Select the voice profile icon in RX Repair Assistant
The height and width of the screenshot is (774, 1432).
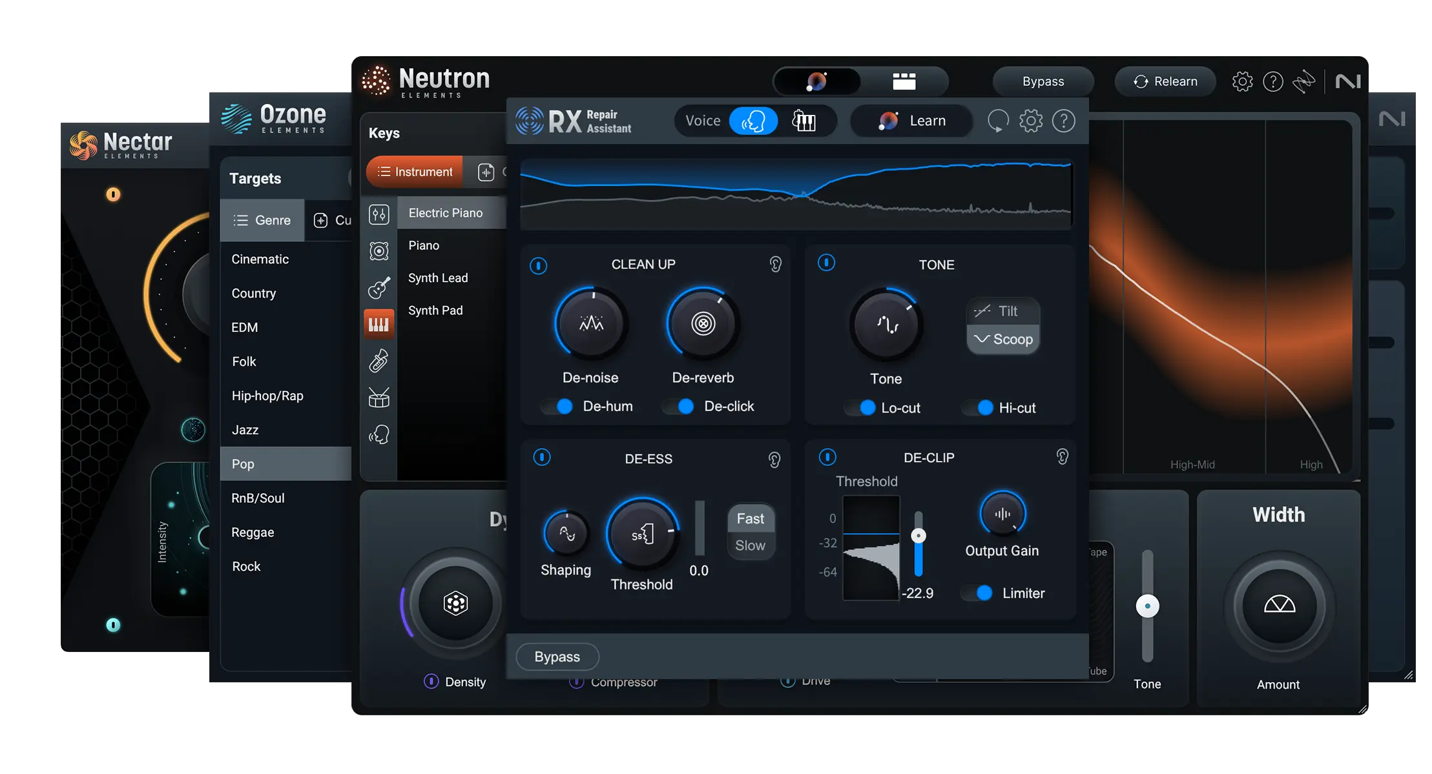[x=752, y=121]
